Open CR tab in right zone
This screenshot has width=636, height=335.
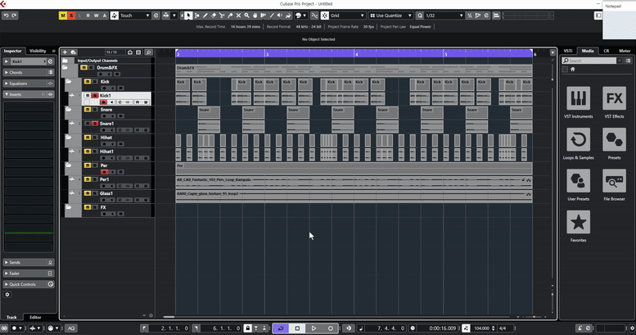[606, 51]
